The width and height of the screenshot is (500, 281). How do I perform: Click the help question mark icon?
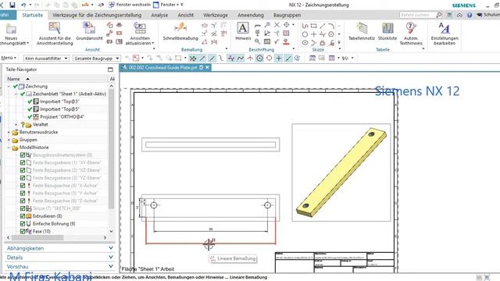470,15
